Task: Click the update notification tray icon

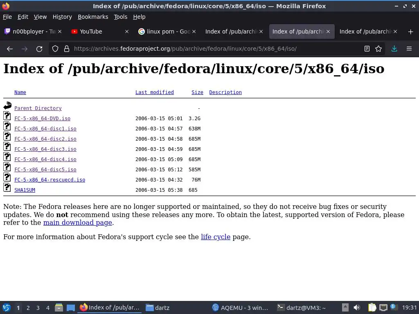Action: [x=394, y=307]
